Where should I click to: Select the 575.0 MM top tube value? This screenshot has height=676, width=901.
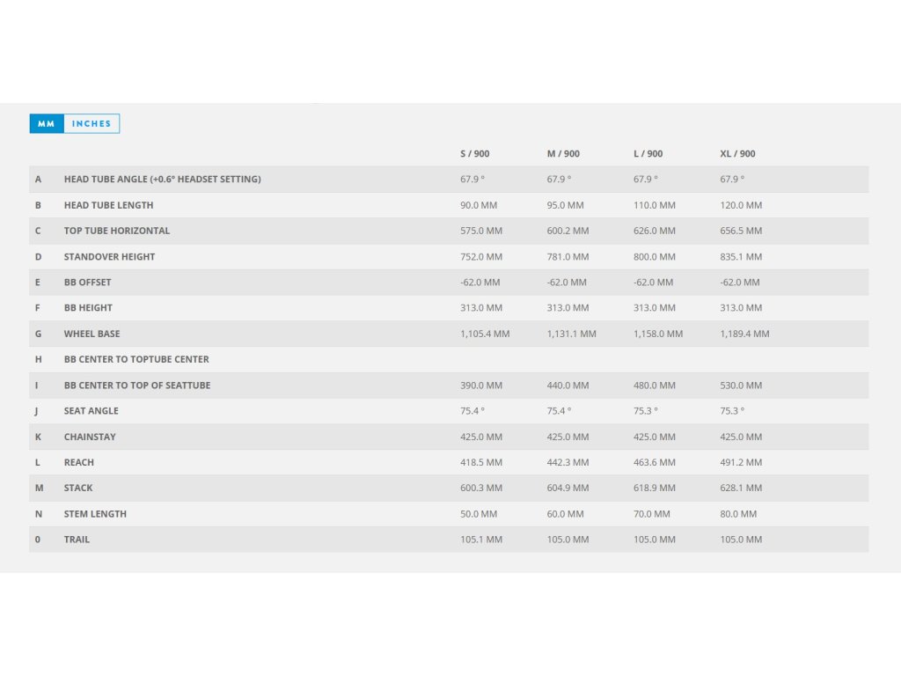[481, 231]
